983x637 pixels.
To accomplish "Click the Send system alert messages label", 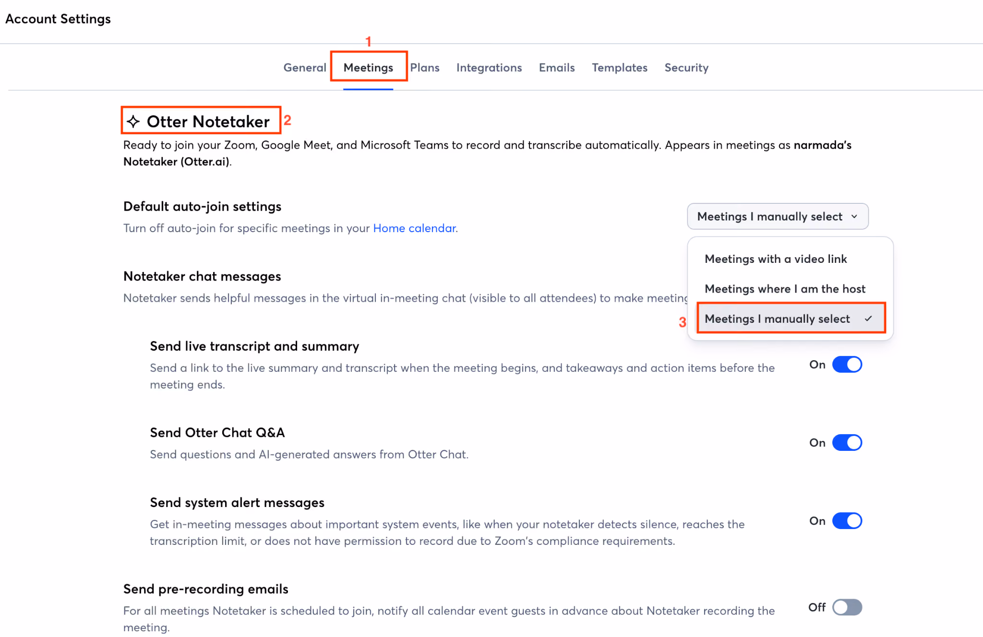I will pos(237,503).
